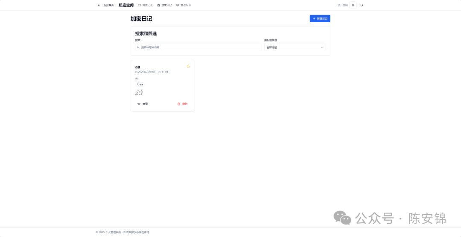Click the 搜索和筛选 section heading
This screenshot has width=461, height=237.
pos(146,33)
